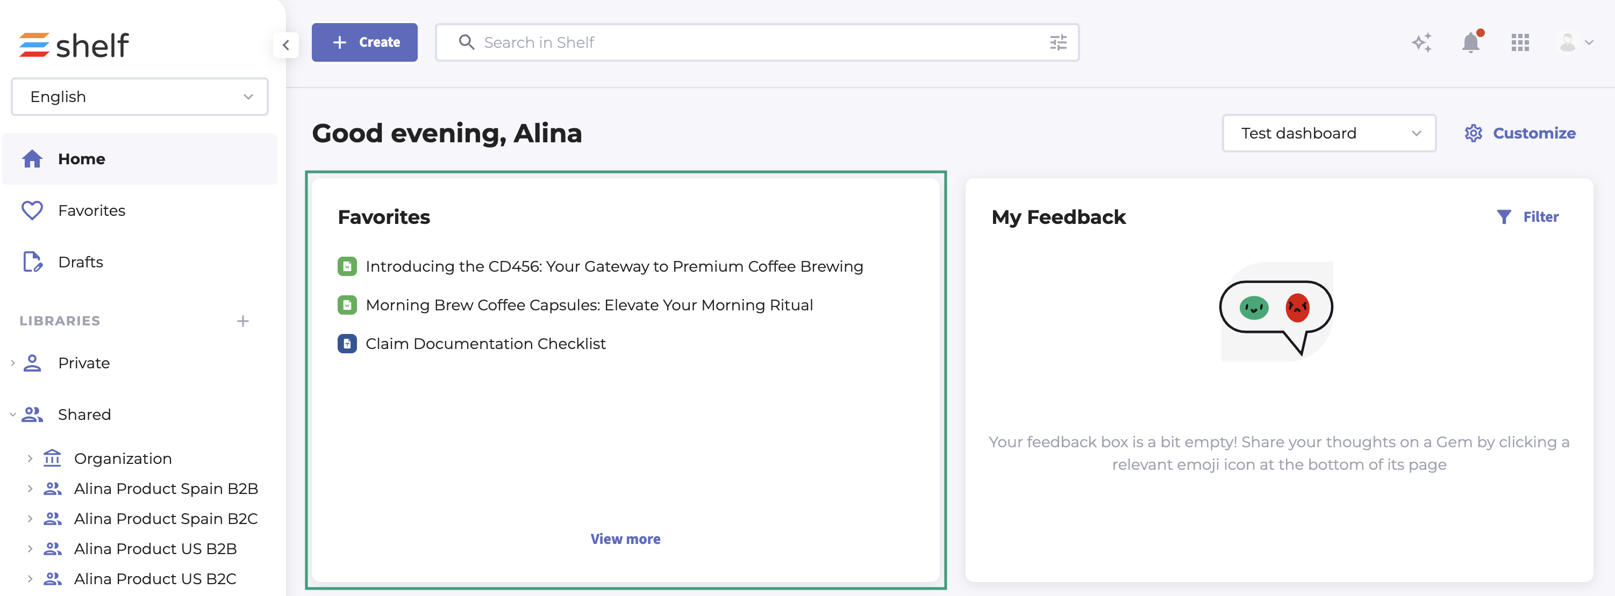Collapse the sidebar with the arrow button
1615x596 pixels.
coord(286,45)
